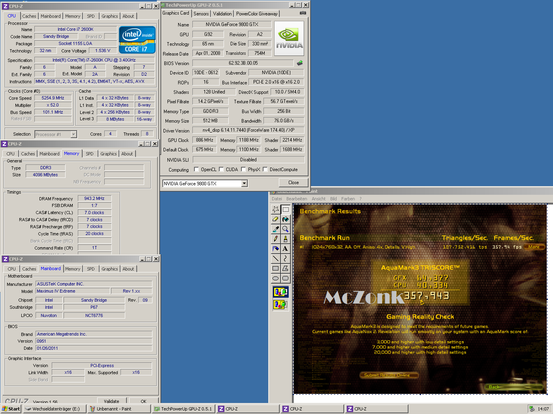Select the straight Line tool
553x414 pixels.
point(275,259)
